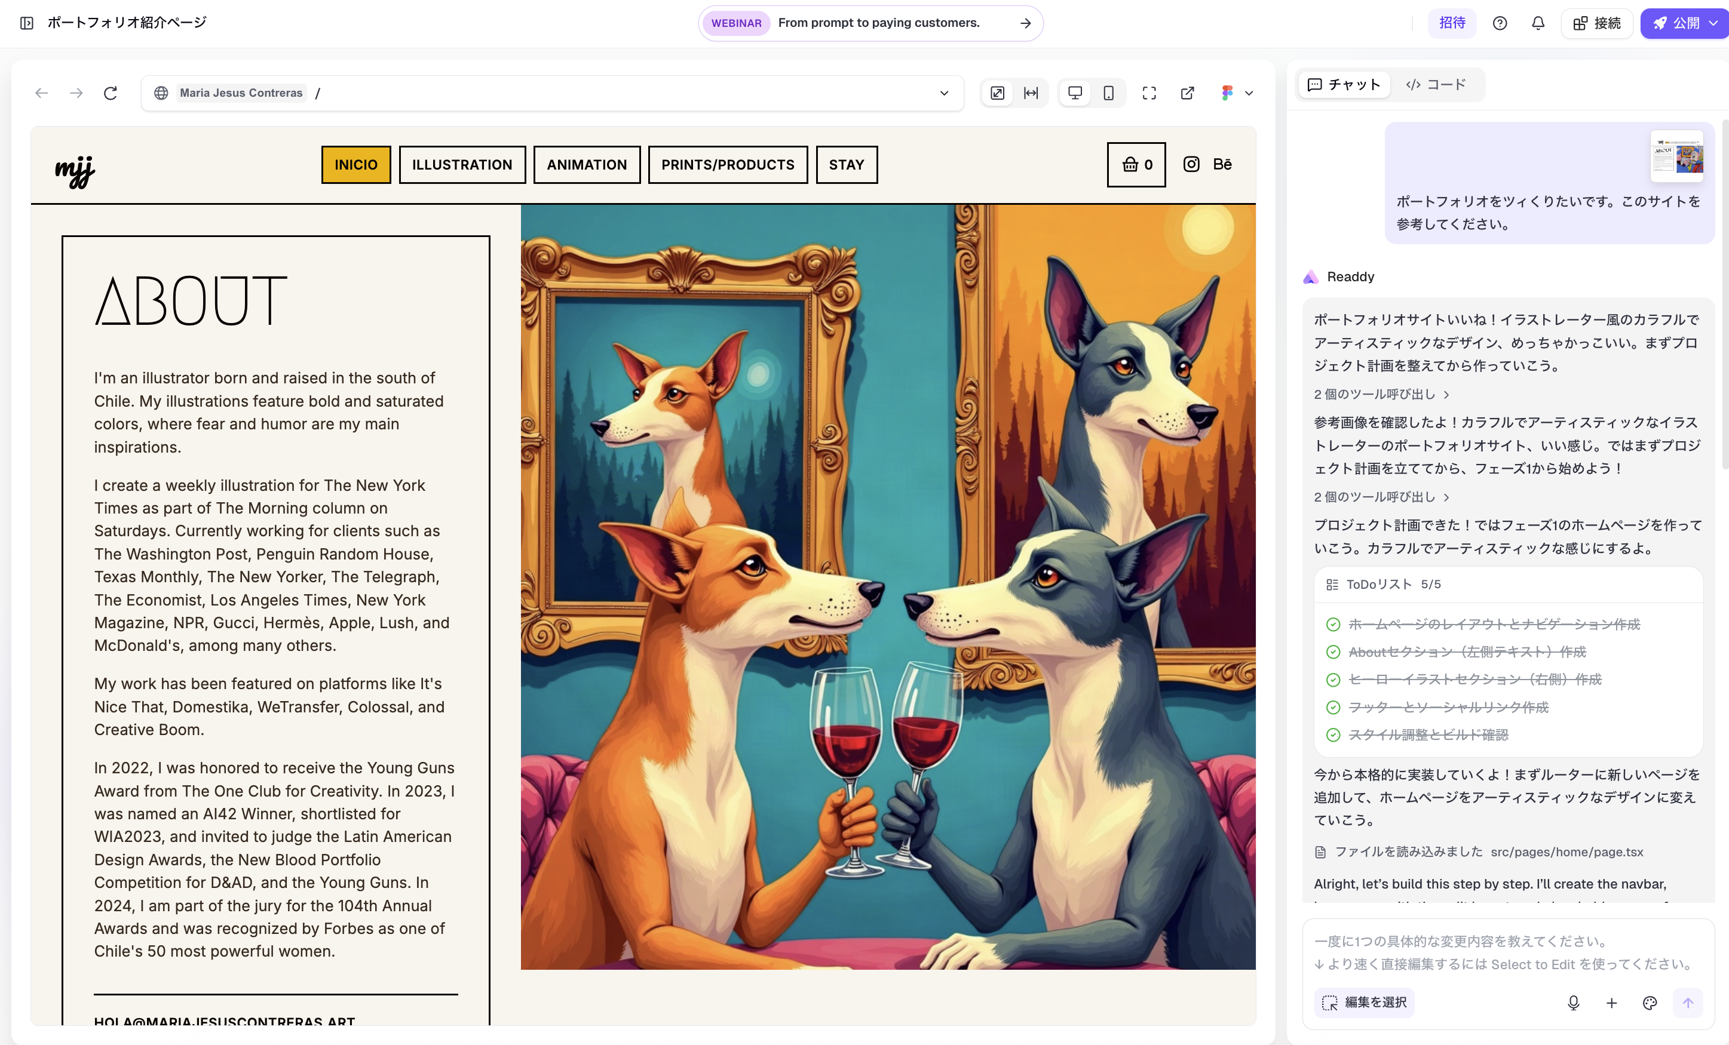1729x1045 pixels.
Task: Toggle the fit-to-window scale icon
Action: [x=997, y=93]
